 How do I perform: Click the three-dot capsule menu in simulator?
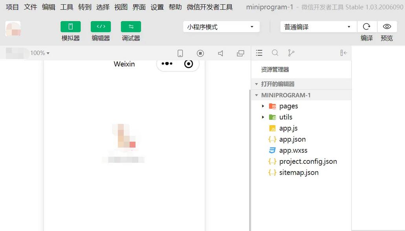pyautogui.click(x=167, y=64)
